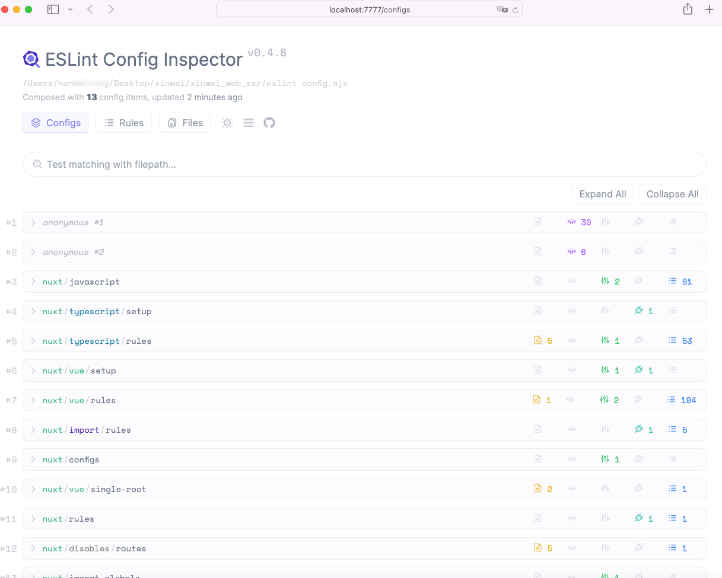Viewport: 722px width, 578px height.
Task: Click the Safari sidebar toggle icon
Action: pos(53,9)
